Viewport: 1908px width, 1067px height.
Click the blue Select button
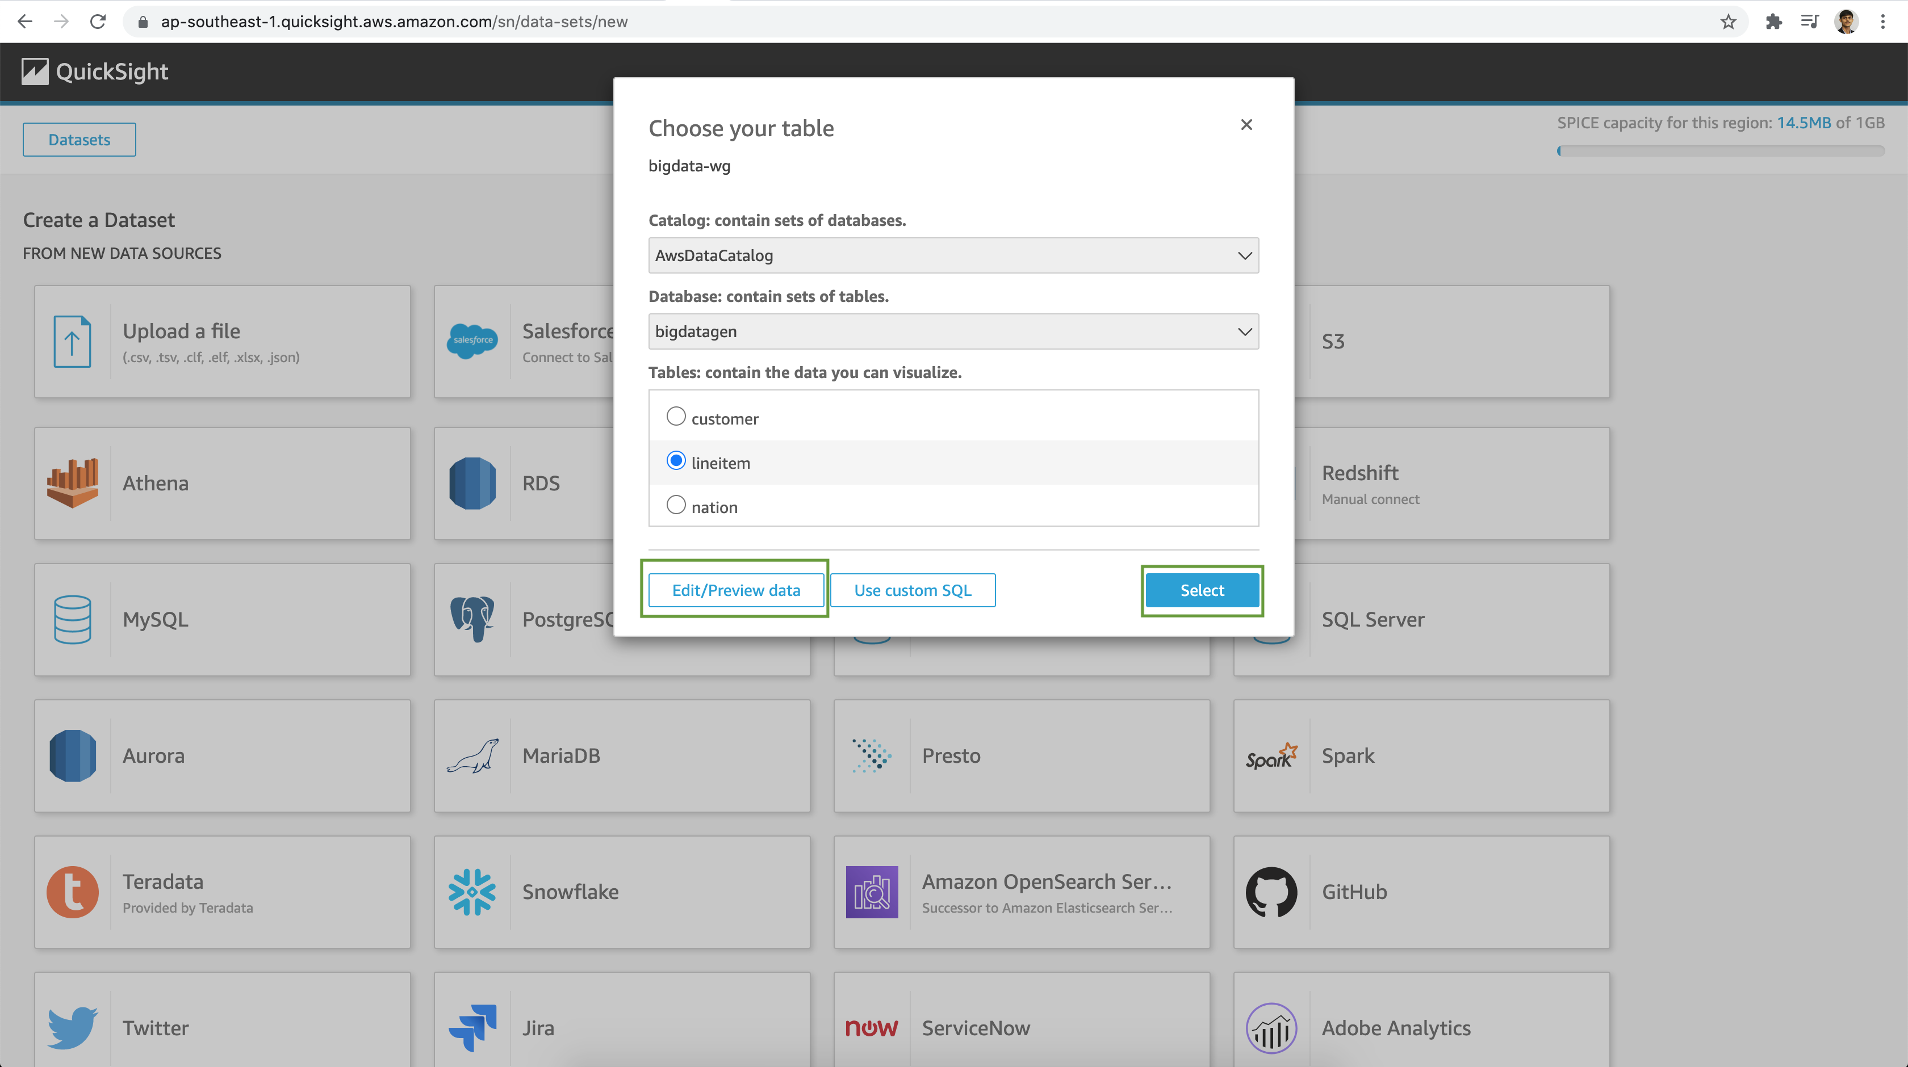tap(1202, 590)
